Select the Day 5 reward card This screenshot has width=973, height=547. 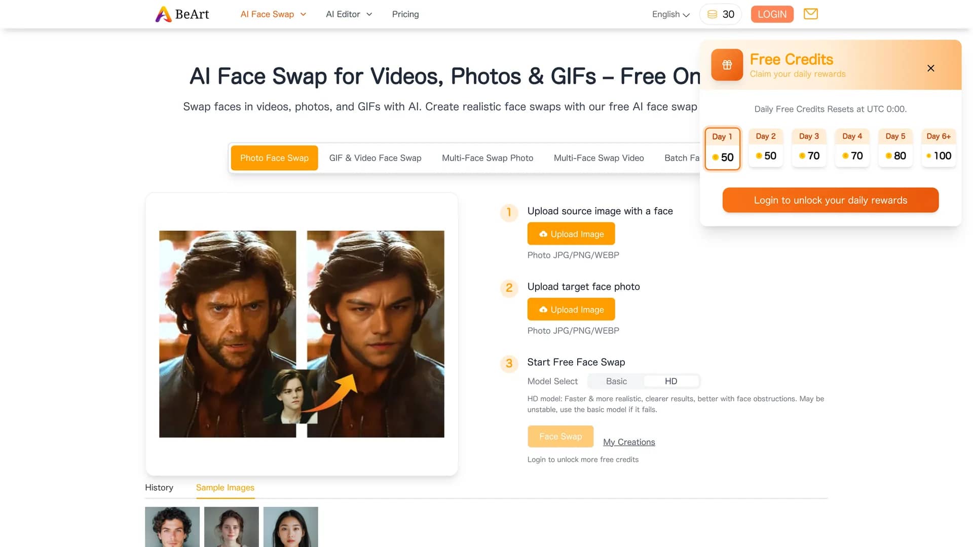coord(895,148)
